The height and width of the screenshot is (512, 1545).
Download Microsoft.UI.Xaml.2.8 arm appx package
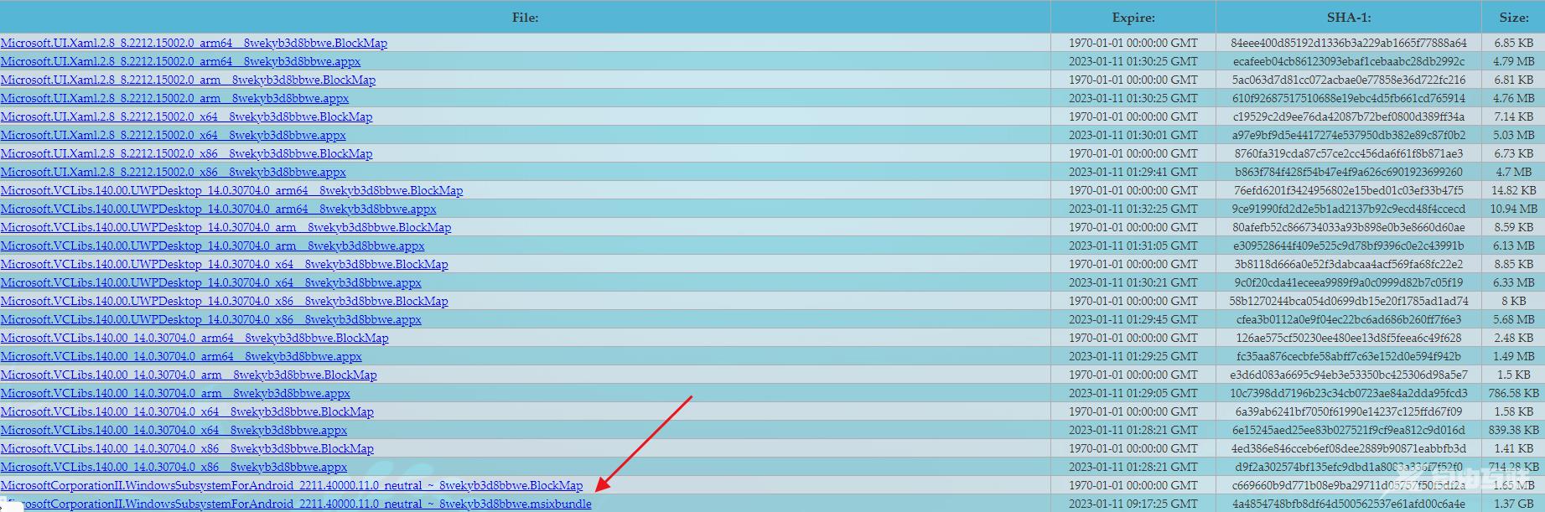tap(174, 98)
